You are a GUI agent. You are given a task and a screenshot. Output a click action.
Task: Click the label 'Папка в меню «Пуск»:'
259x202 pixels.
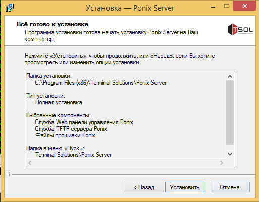[x=55, y=148]
